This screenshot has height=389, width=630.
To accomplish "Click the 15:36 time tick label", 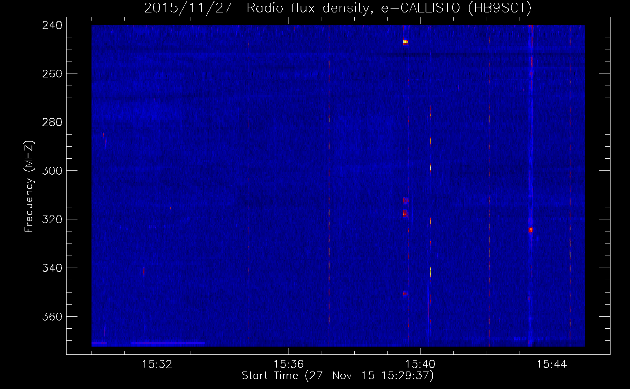I will 289,364.
